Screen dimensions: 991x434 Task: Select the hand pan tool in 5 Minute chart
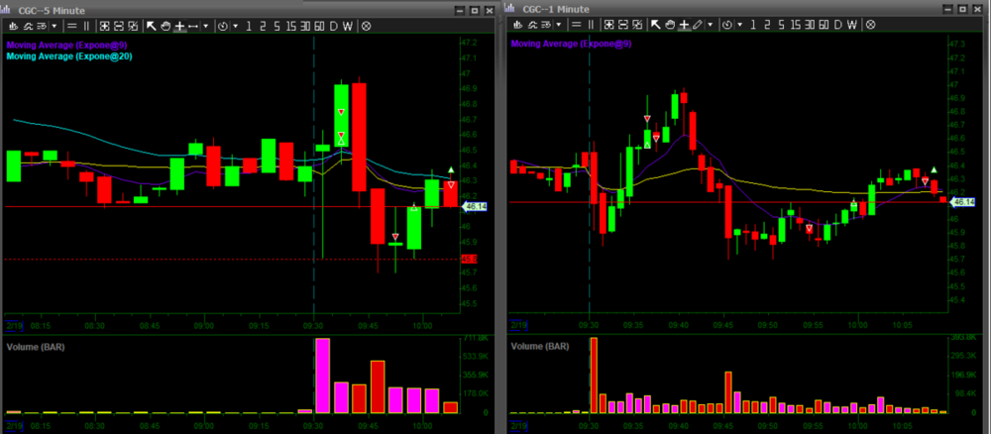(165, 25)
